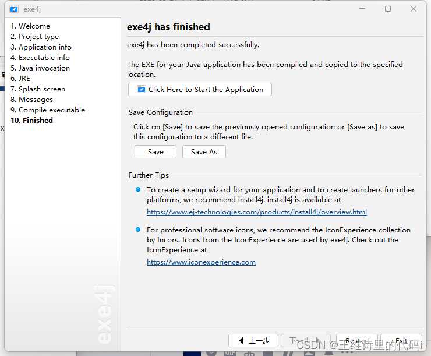Image resolution: width=431 pixels, height=356 pixels.
Task: Open step 5. Java invocation
Action: [x=40, y=68]
